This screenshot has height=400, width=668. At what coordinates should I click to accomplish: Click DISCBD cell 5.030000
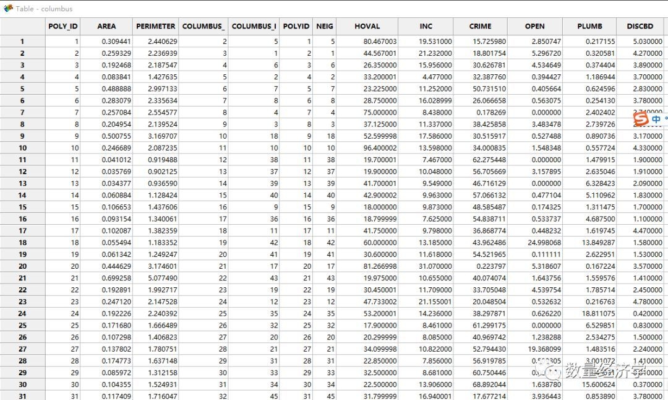coord(640,41)
